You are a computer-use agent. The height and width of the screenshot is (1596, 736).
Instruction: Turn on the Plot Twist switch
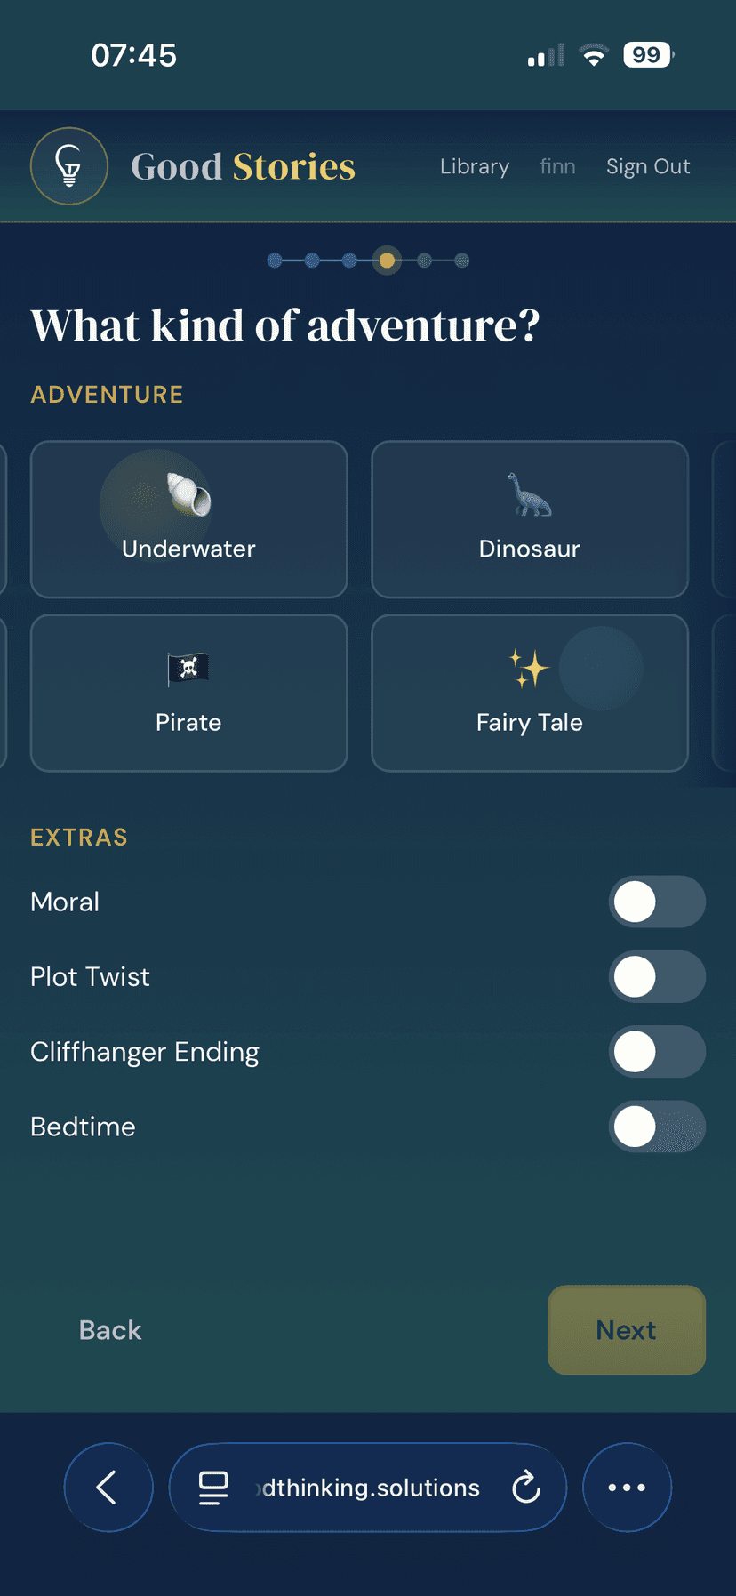point(658,975)
